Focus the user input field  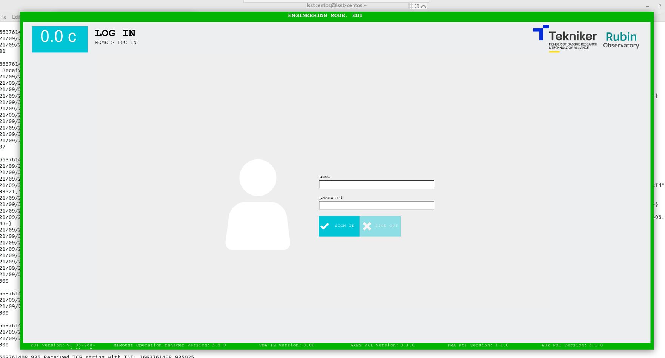coord(376,184)
